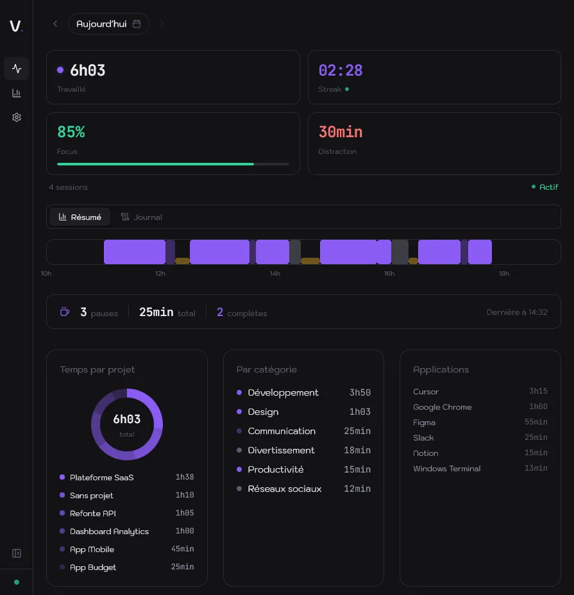Click the Notion application row
The image size is (574, 595).
(x=480, y=453)
